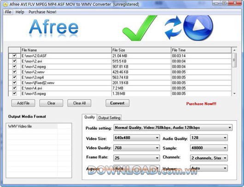Viewport: 244px width, 187px height.
Task: Open the Audio Quality dropdown
Action: click(209, 138)
